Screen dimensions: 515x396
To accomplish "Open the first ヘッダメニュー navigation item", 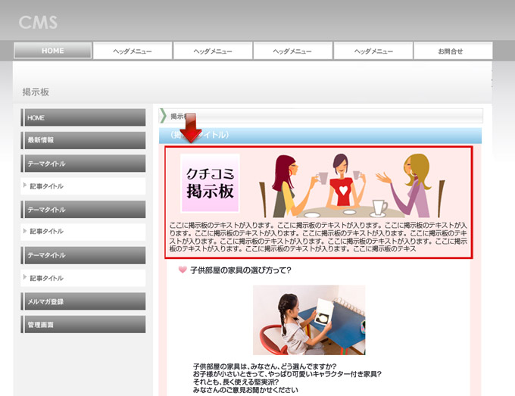I will click(x=133, y=51).
